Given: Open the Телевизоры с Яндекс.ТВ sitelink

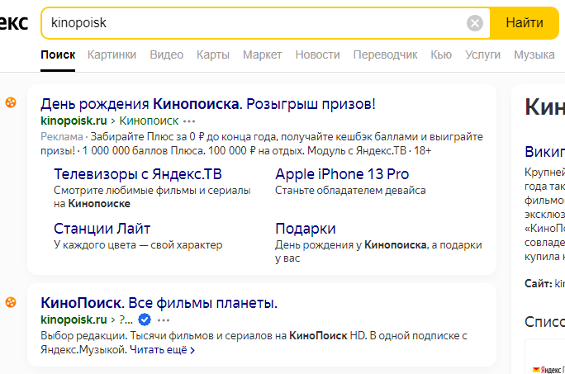Looking at the screenshot, I should click(138, 174).
